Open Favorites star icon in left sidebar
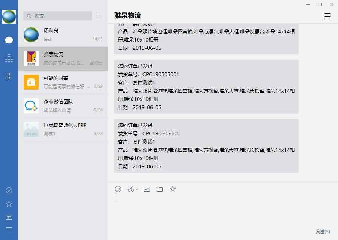The width and height of the screenshot is (338, 240). coord(9,204)
